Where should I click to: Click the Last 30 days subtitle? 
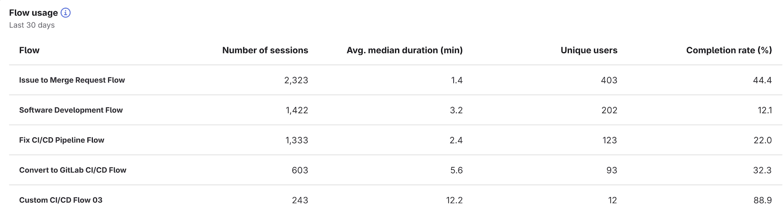[x=32, y=25]
